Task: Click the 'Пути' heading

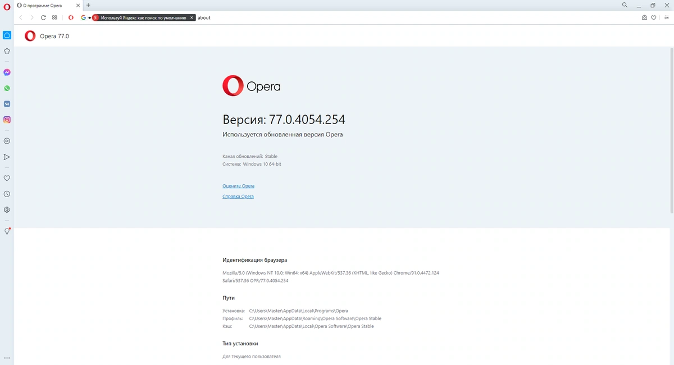Action: tap(229, 298)
